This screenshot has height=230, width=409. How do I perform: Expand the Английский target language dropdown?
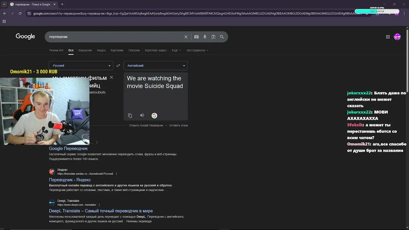156,65
